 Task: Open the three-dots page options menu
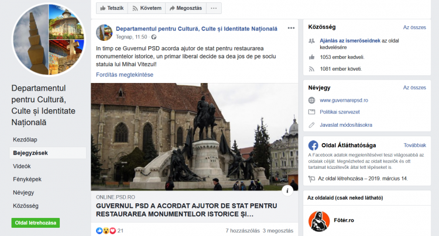[x=213, y=8]
